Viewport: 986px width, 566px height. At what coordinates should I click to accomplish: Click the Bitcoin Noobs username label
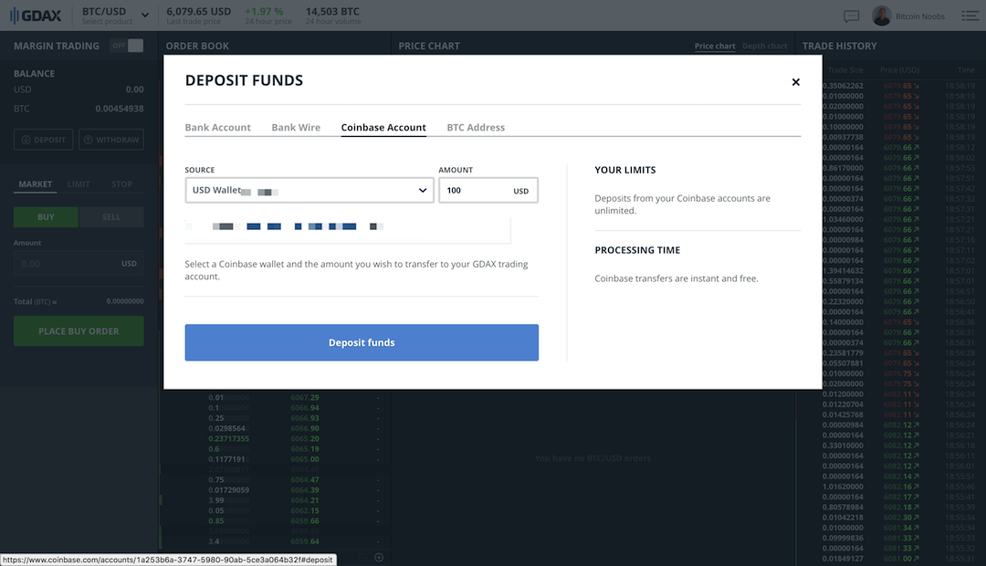(x=920, y=16)
